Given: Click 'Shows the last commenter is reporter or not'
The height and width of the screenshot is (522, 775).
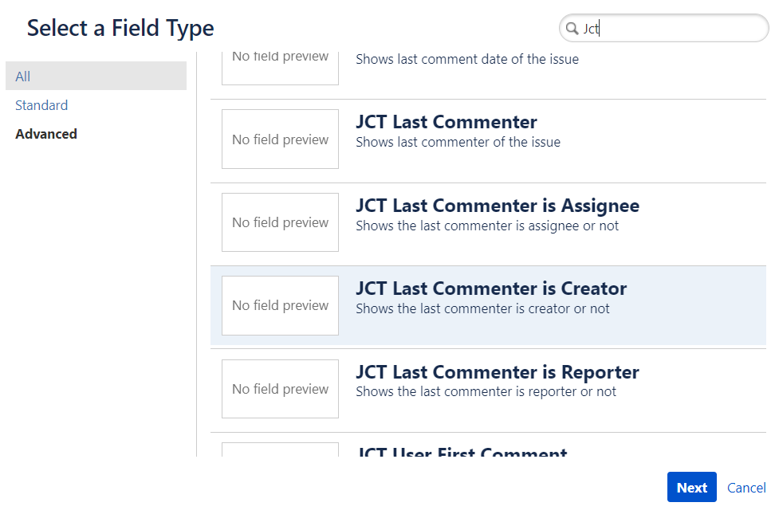Looking at the screenshot, I should [x=486, y=391].
